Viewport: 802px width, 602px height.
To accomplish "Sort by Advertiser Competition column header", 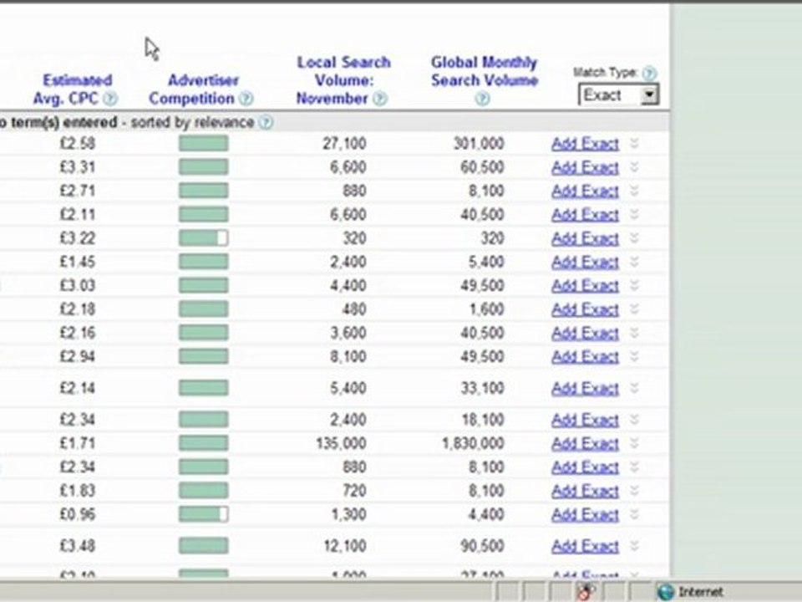I will 202,89.
